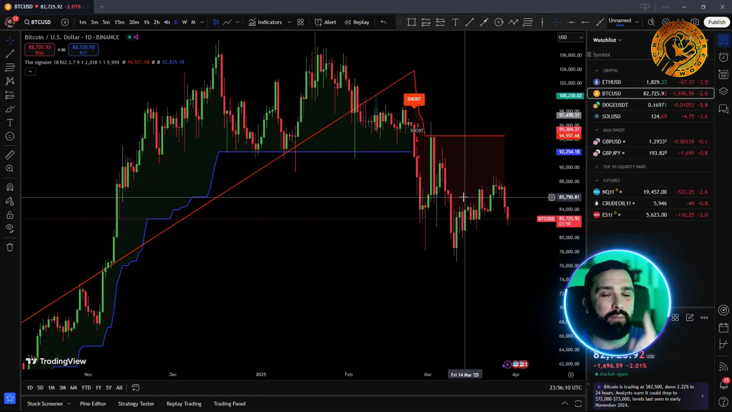732x412 pixels.
Task: Select the brush drawing tool
Action: 10,109
